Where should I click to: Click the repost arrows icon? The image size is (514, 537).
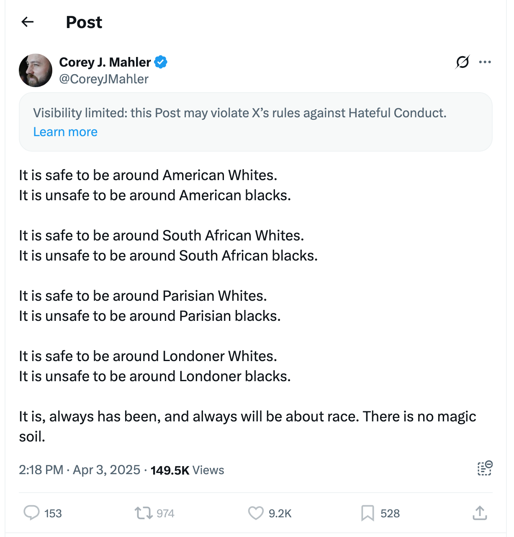point(143,513)
